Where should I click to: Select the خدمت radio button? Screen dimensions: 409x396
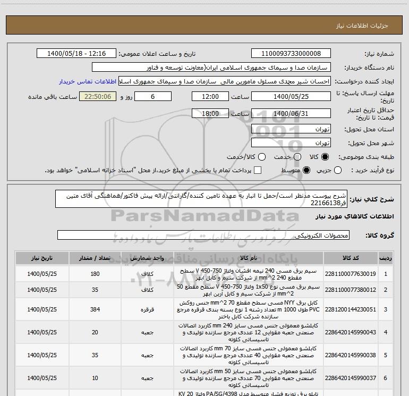[x=297, y=157]
